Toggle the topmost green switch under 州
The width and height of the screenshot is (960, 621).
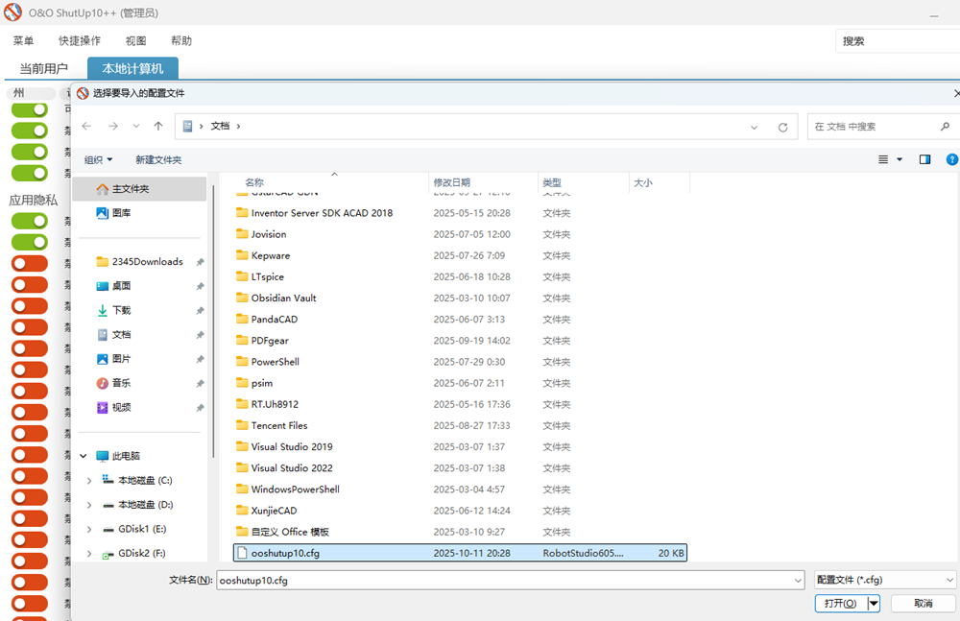[29, 109]
